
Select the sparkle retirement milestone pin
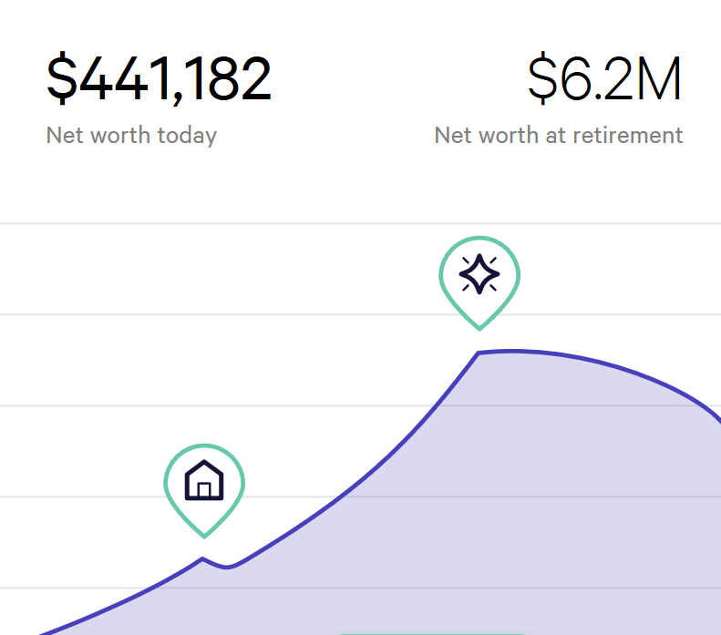479,273
